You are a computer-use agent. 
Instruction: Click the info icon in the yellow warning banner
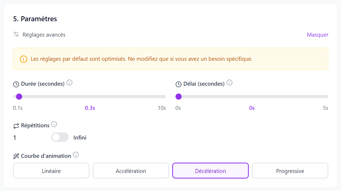coord(23,59)
